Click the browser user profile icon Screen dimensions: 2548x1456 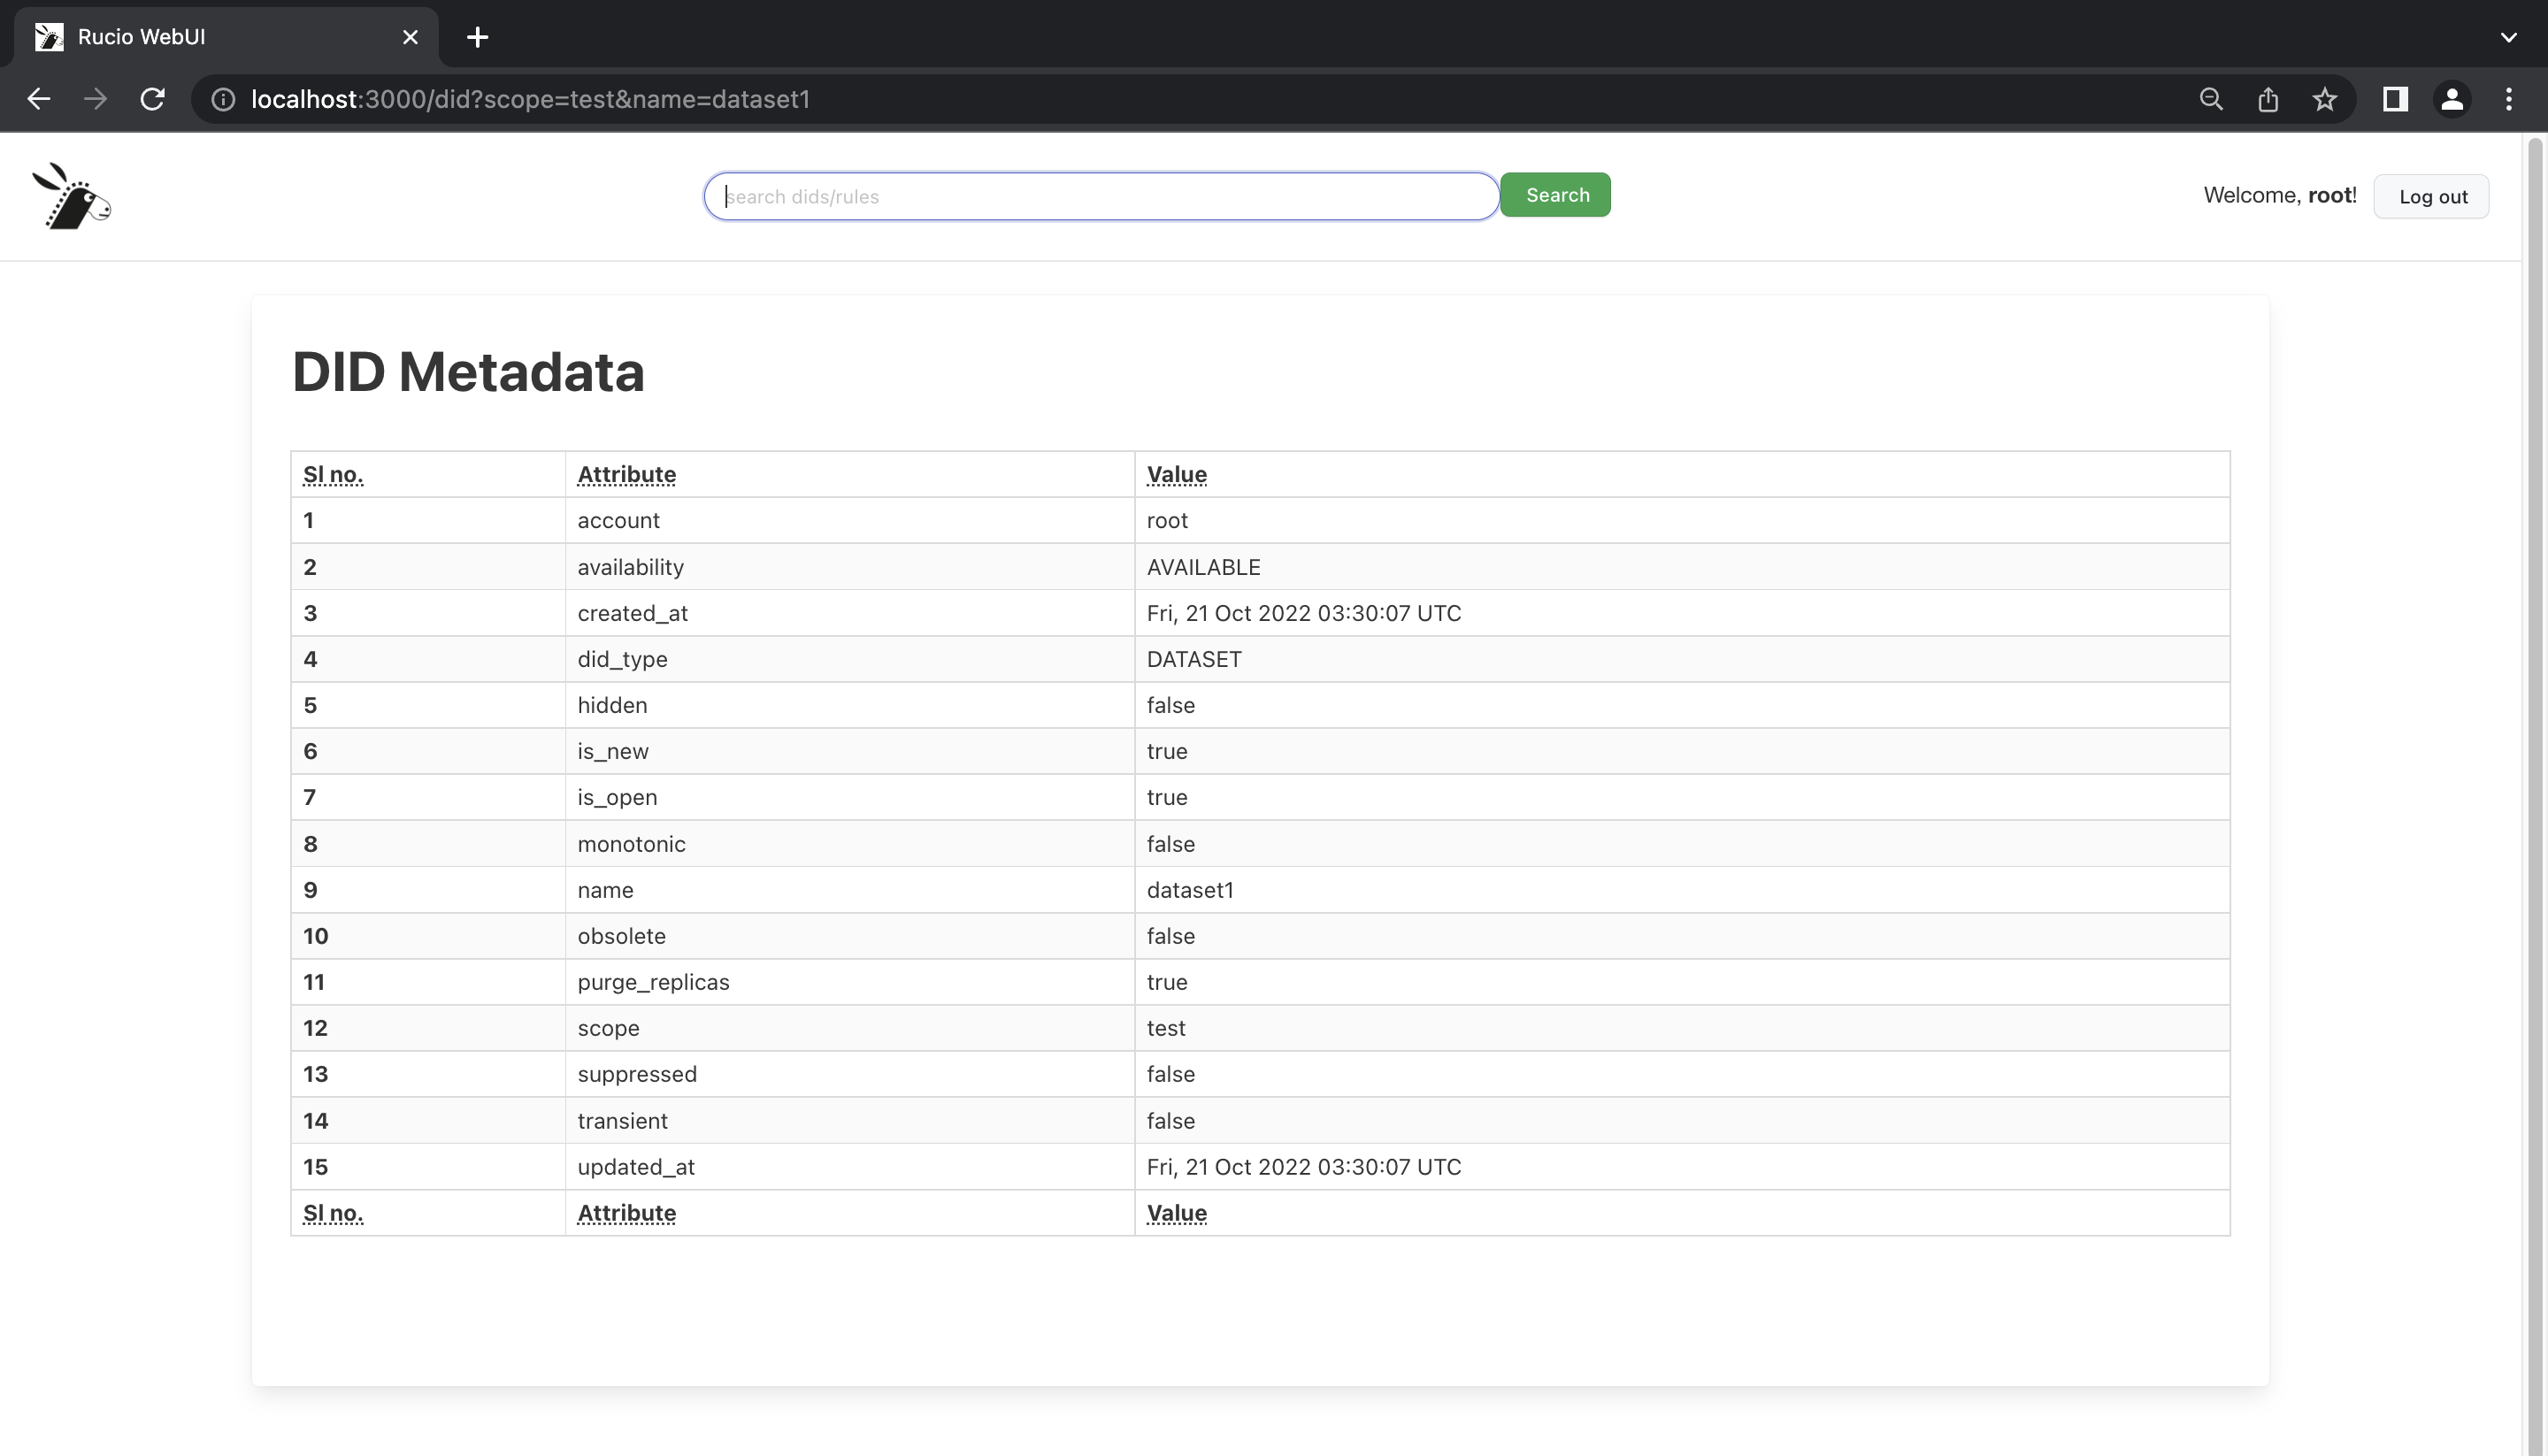pos(2452,100)
